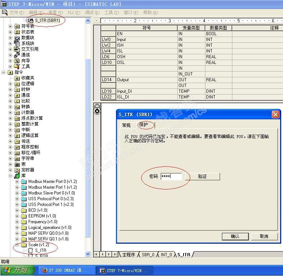Click the 工具 tools icon

click(17, 66)
